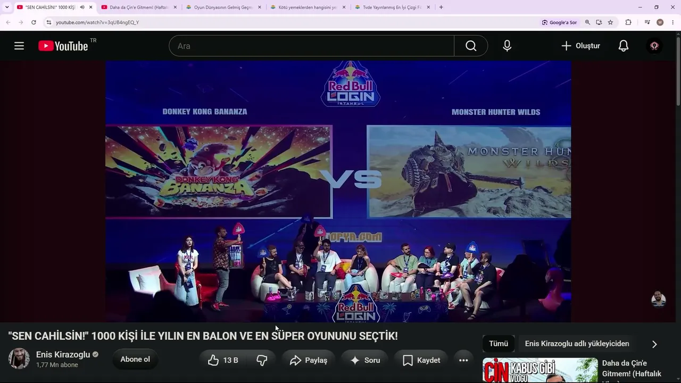The height and width of the screenshot is (383, 681).
Task: Click the browser address bar URL
Action: pos(97,22)
